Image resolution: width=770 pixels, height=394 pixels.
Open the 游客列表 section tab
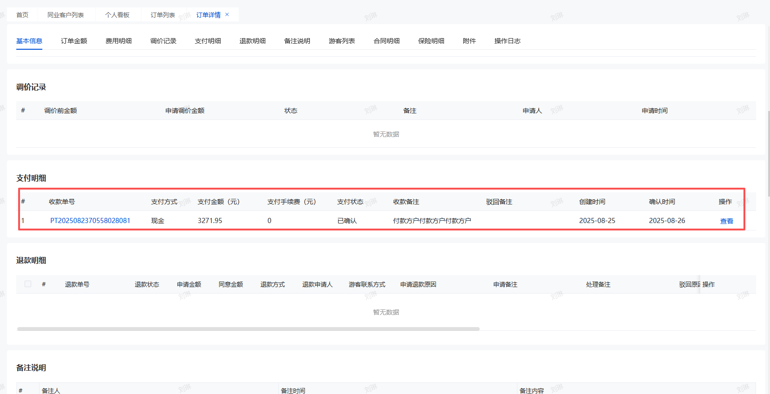(x=342, y=41)
